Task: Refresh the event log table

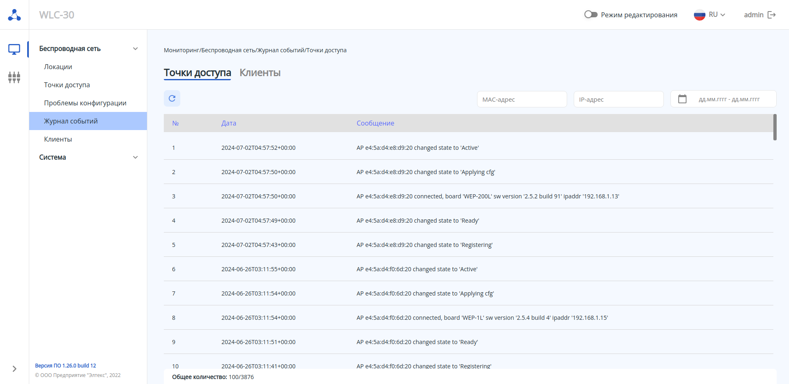Action: tap(172, 98)
